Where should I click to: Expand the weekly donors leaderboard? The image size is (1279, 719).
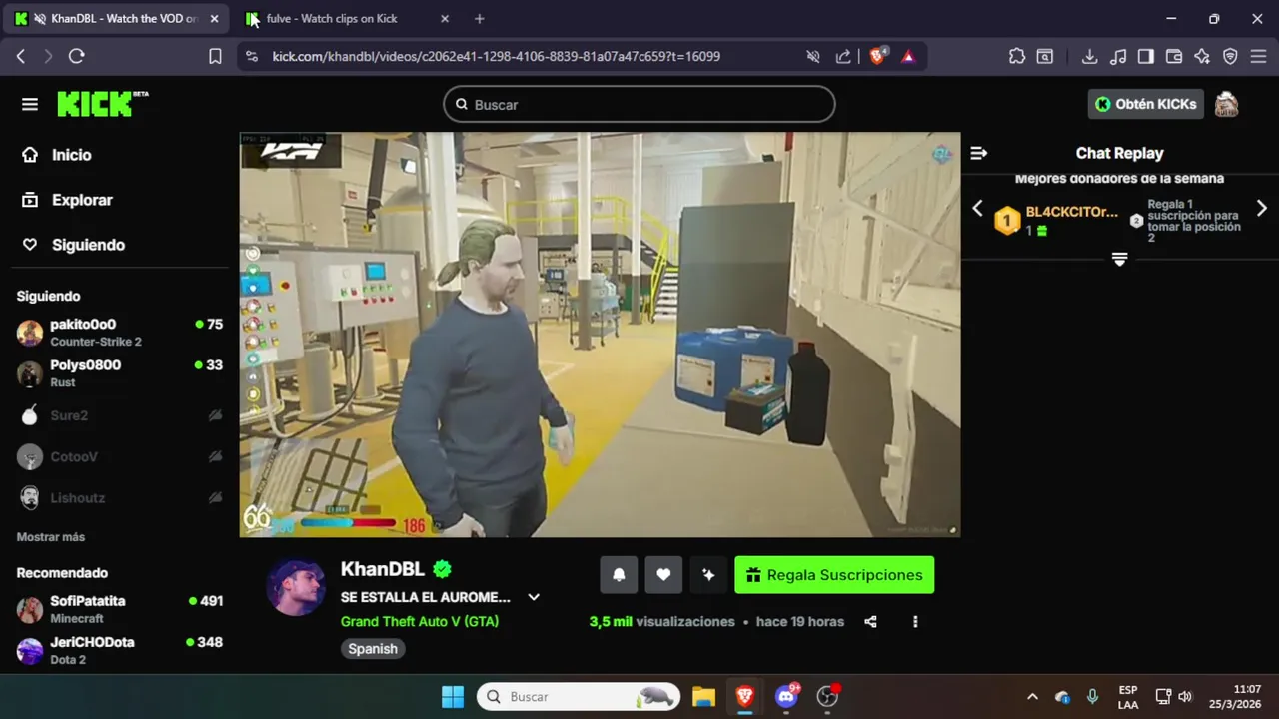pyautogui.click(x=1119, y=259)
